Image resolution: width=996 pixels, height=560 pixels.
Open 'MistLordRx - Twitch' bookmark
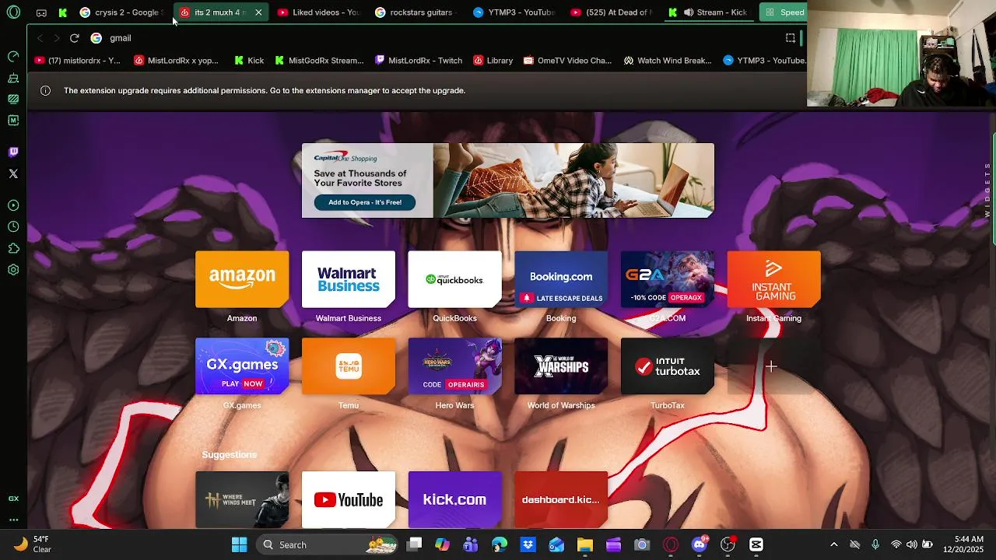click(x=419, y=61)
